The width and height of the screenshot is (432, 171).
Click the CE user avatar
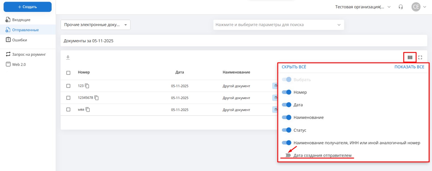pos(416,7)
